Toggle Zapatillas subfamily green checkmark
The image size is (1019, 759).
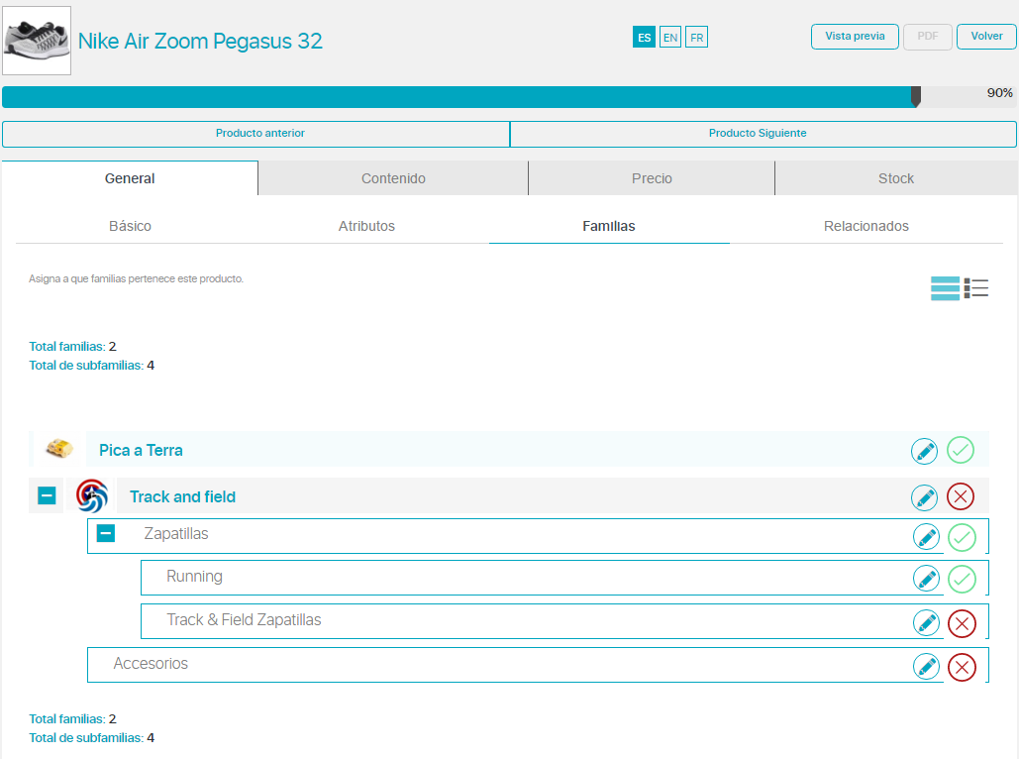click(962, 537)
